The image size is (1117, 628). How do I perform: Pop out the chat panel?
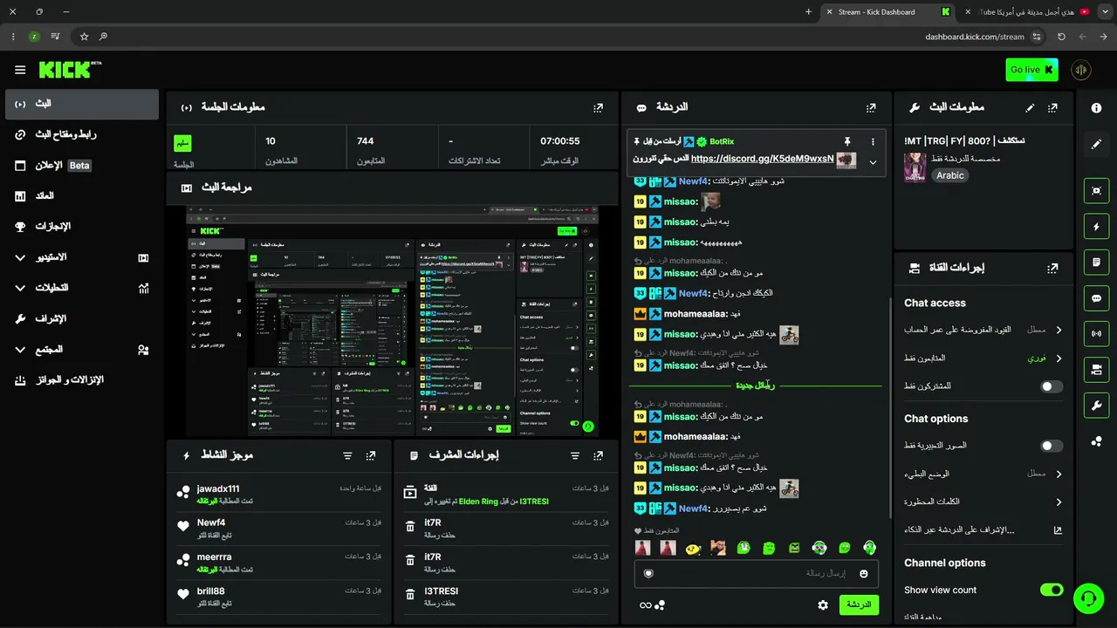pyautogui.click(x=871, y=107)
